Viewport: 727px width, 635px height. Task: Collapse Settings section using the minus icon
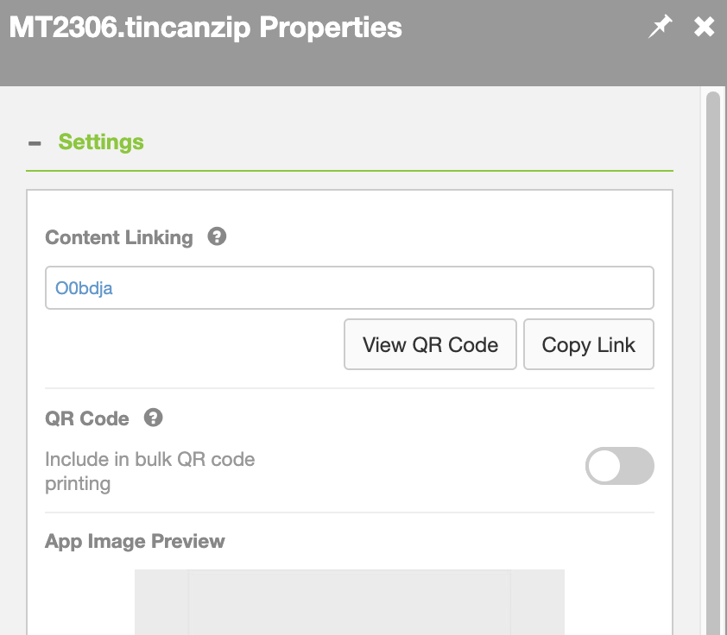point(35,143)
